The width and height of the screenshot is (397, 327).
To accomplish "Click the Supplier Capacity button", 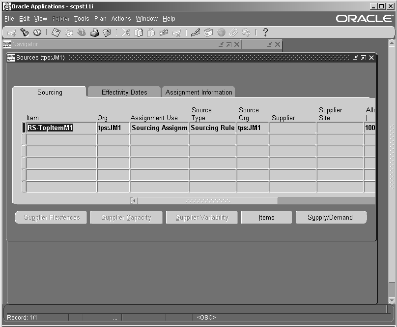I will pos(126,217).
